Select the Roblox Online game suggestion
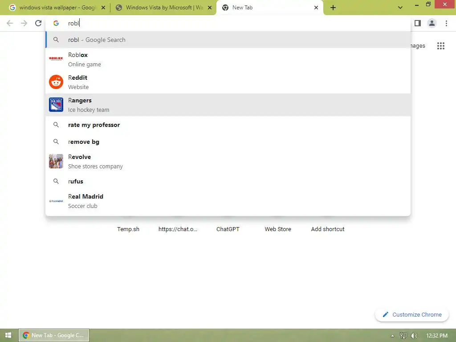This screenshot has width=456, height=342. click(x=228, y=59)
